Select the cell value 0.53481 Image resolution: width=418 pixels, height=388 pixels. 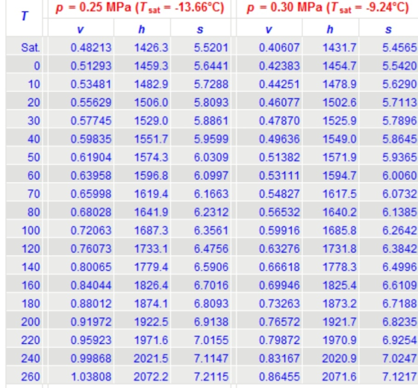tap(91, 84)
